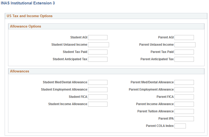Click the Parent Tax Paid box

tap(184, 52)
